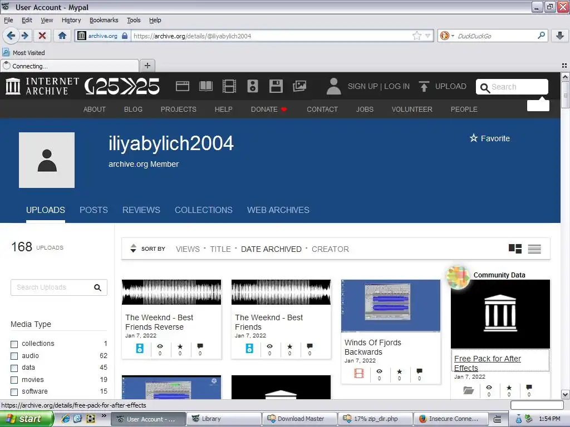Stop page loading with the red X

coord(42,36)
